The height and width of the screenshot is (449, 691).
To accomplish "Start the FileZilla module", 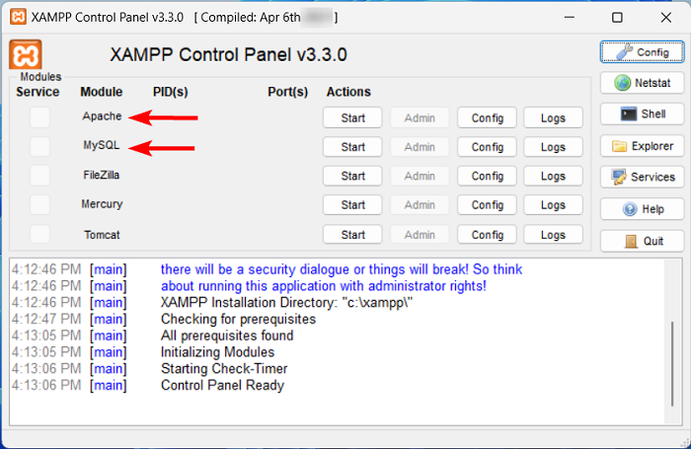I will click(352, 176).
